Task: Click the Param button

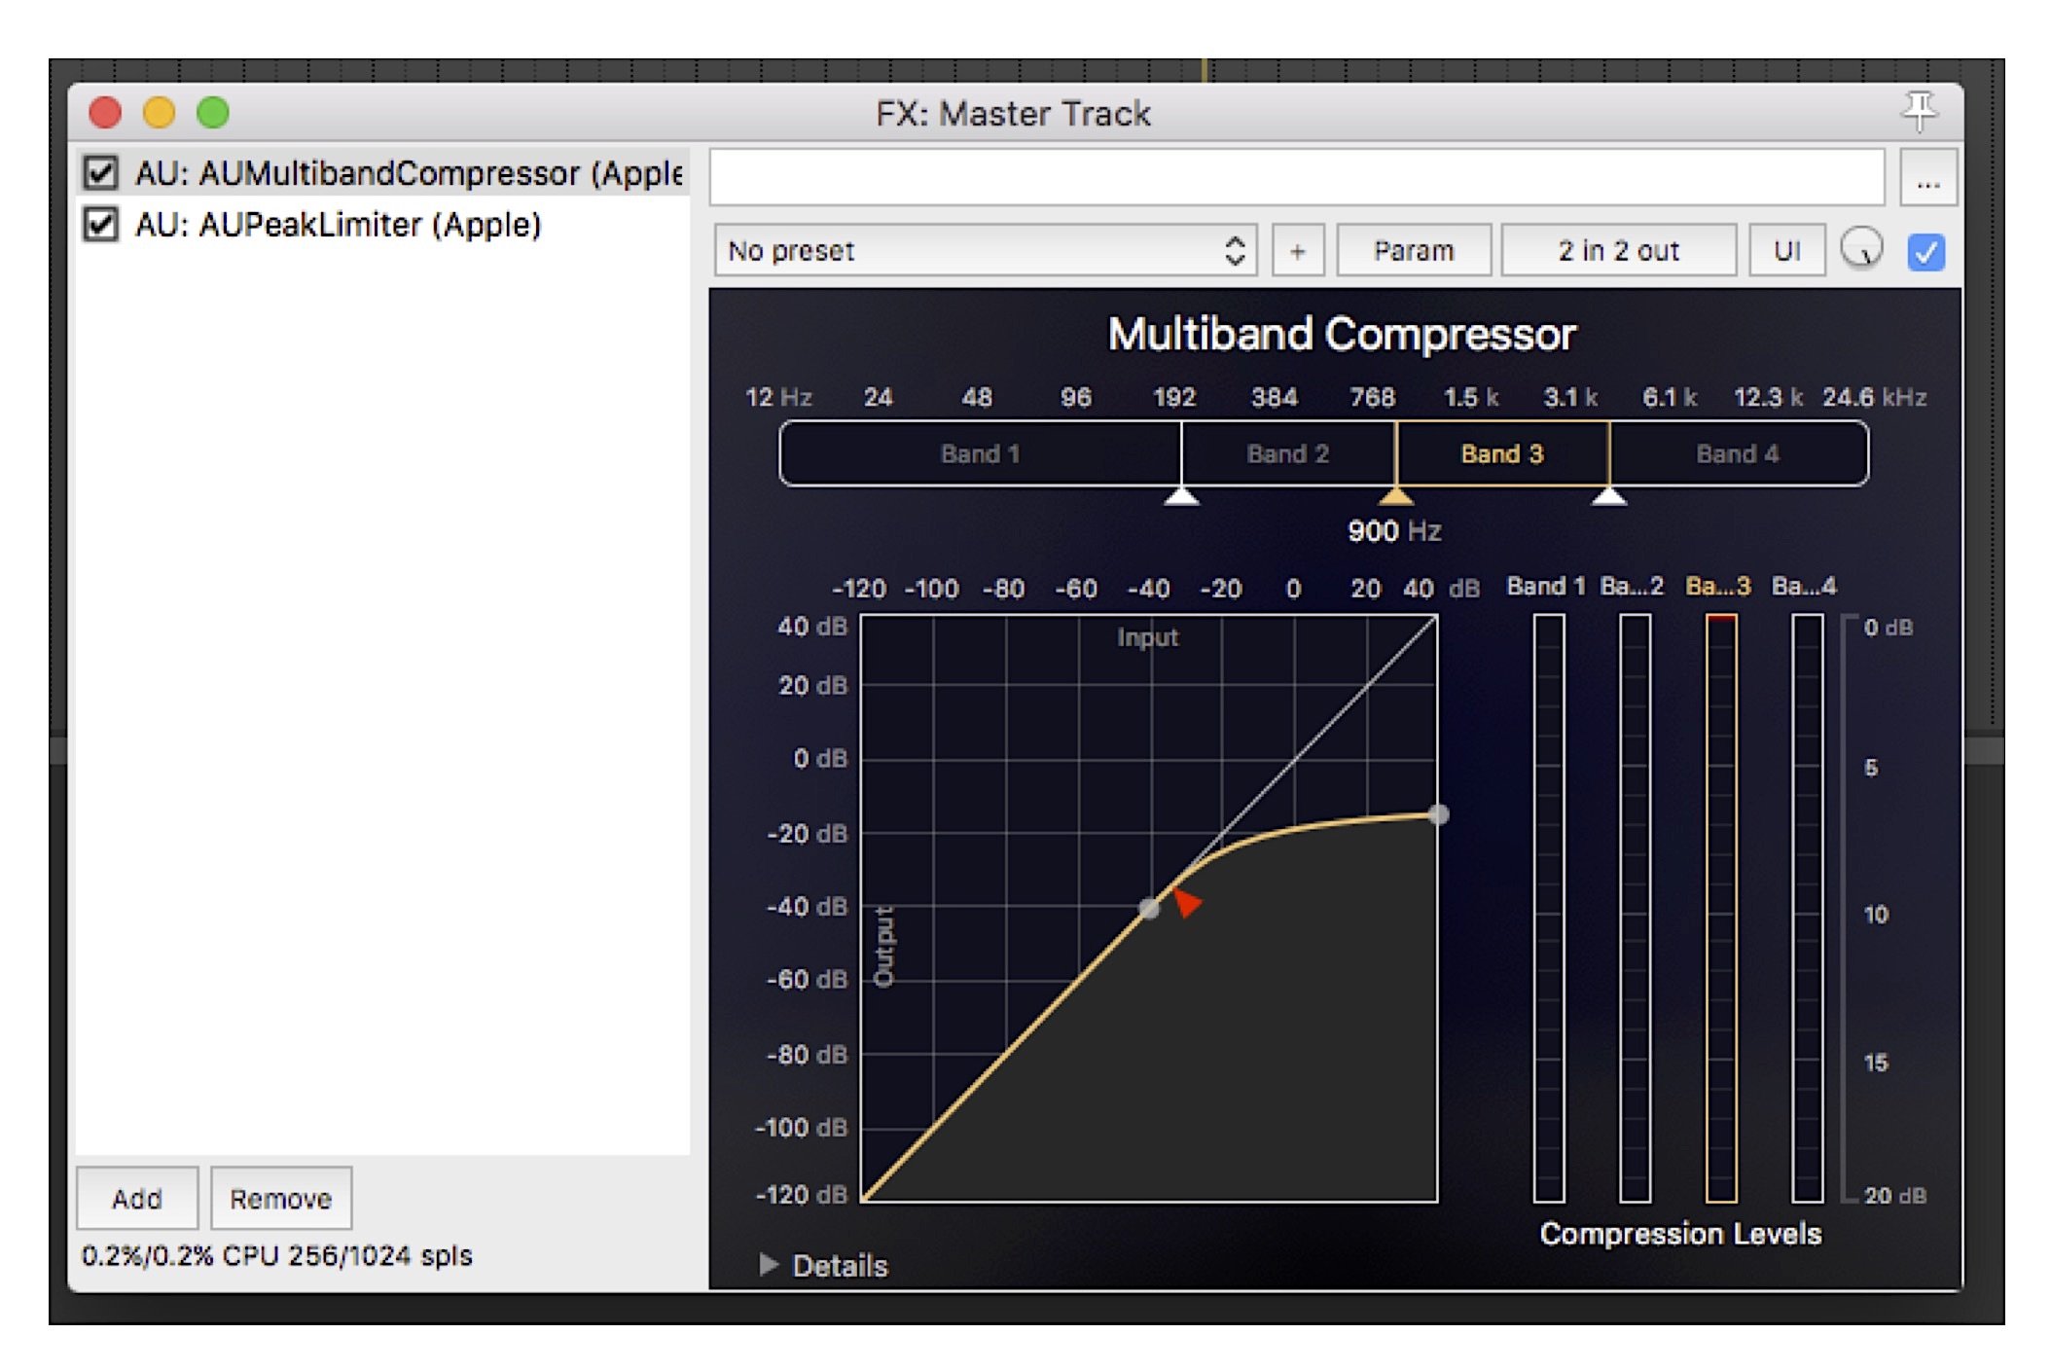Action: [1413, 251]
